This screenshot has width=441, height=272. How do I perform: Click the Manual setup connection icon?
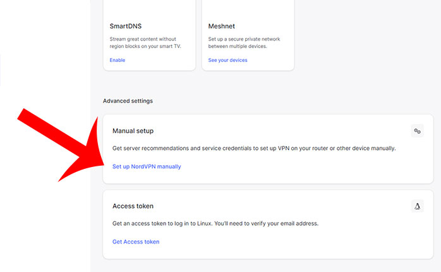tap(417, 131)
